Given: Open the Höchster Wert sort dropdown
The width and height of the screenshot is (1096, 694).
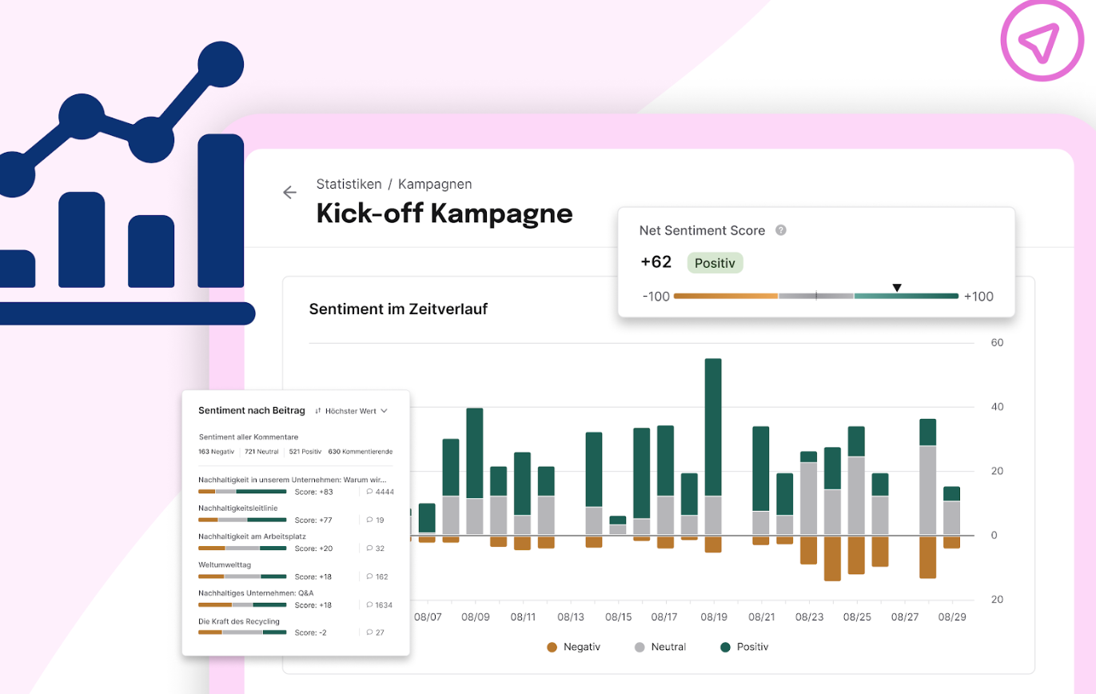Looking at the screenshot, I should point(351,411).
